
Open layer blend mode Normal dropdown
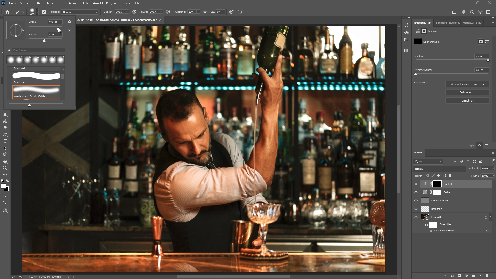coord(439,169)
